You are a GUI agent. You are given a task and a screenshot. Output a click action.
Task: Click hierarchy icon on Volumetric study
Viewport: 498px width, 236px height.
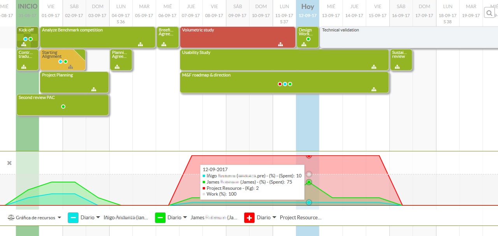click(281, 44)
